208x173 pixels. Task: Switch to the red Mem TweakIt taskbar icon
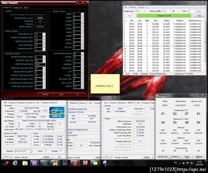point(75,163)
